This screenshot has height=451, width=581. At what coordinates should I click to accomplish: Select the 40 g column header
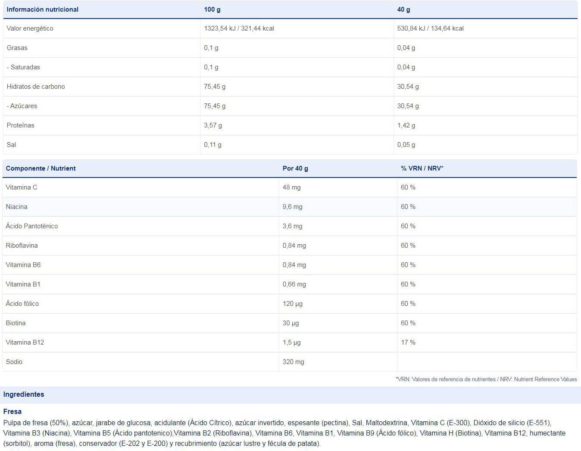[x=403, y=9]
